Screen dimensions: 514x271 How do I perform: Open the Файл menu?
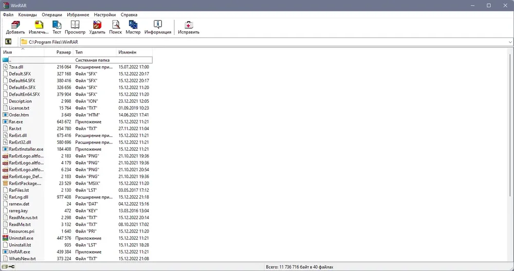pyautogui.click(x=8, y=15)
